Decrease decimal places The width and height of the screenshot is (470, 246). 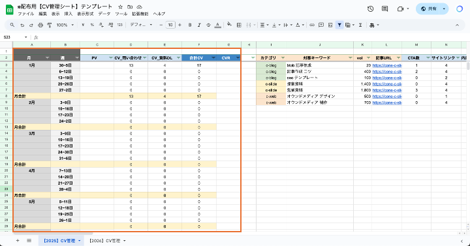click(101, 25)
